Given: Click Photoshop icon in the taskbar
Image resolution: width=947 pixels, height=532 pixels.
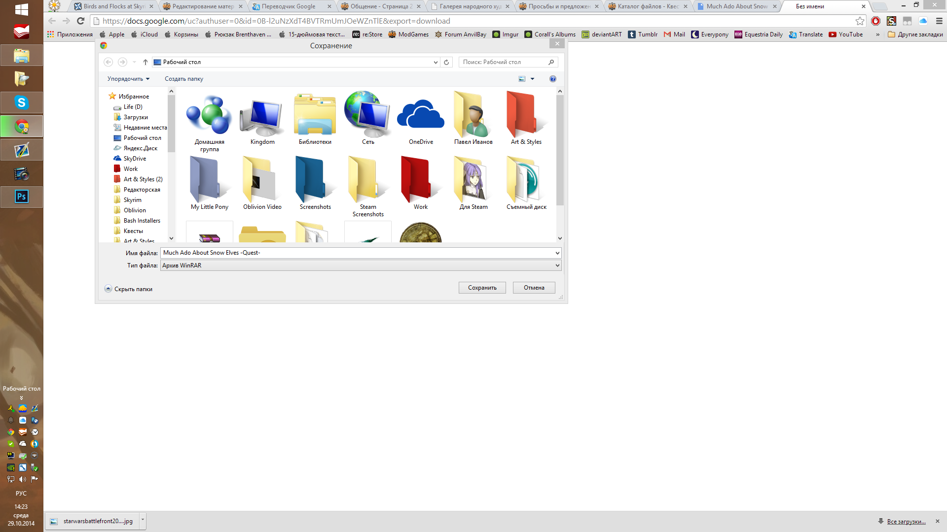Looking at the screenshot, I should (21, 197).
